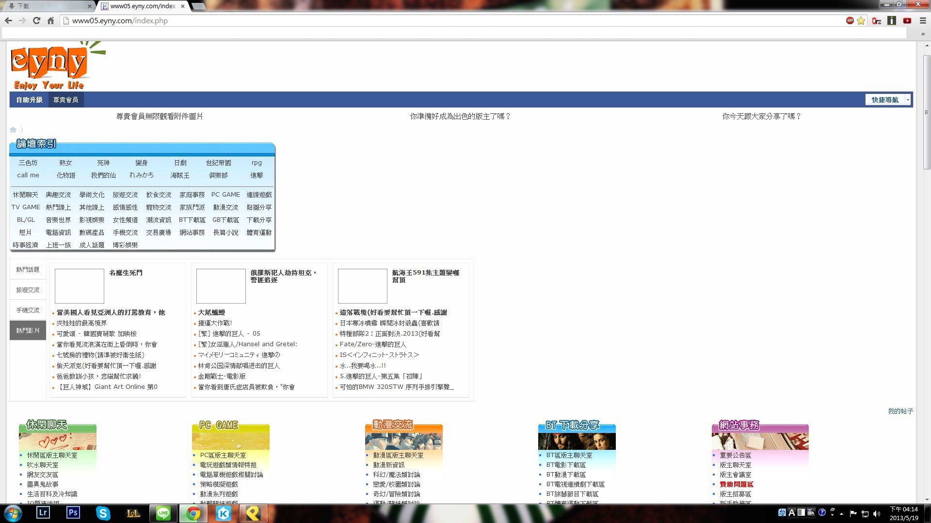Screen dimensions: 931x523
Task: Open the 贊助問題區 link
Action: [x=737, y=484]
